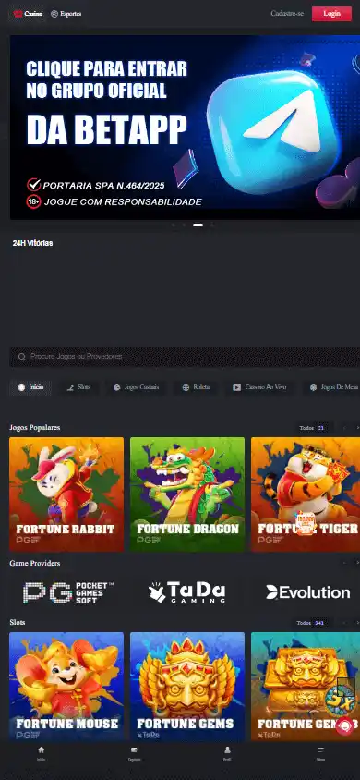Click the Jogos Populares section title

(35, 427)
